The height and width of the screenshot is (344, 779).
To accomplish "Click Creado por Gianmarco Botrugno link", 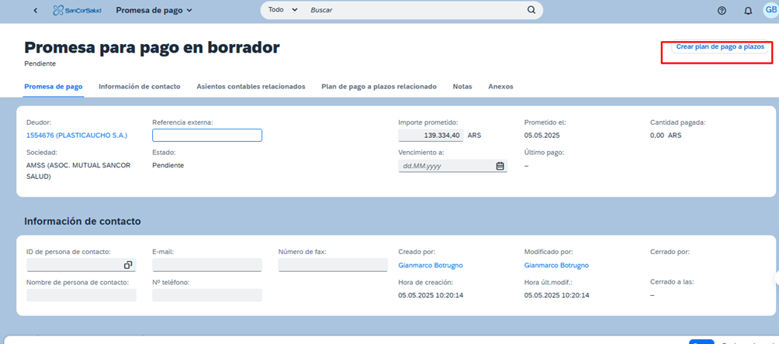I will tap(431, 265).
